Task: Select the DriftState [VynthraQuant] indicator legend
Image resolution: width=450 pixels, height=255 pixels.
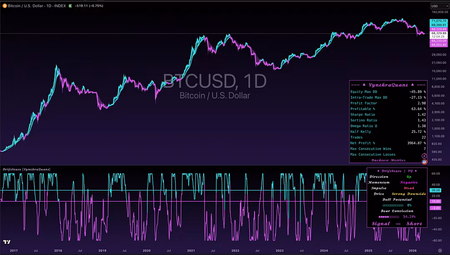Action: pos(26,169)
